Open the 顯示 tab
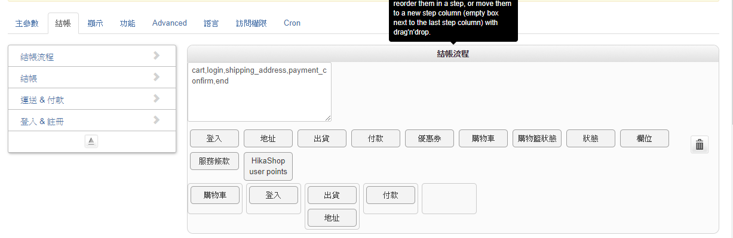The width and height of the screenshot is (733, 238). click(x=95, y=23)
